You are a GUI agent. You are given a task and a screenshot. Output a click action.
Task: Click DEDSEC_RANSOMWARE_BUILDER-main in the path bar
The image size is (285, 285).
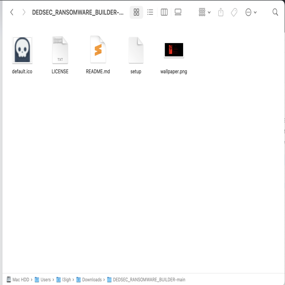tap(146, 280)
